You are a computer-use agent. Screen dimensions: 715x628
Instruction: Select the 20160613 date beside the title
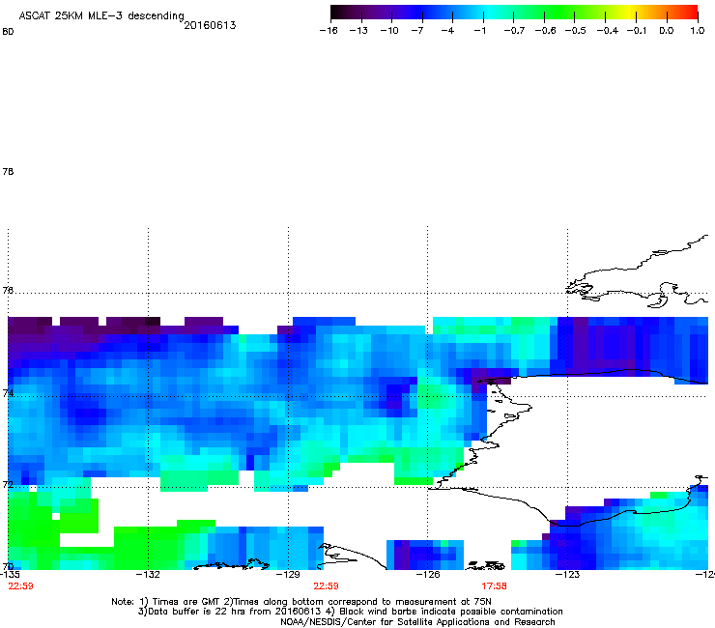[x=210, y=25]
